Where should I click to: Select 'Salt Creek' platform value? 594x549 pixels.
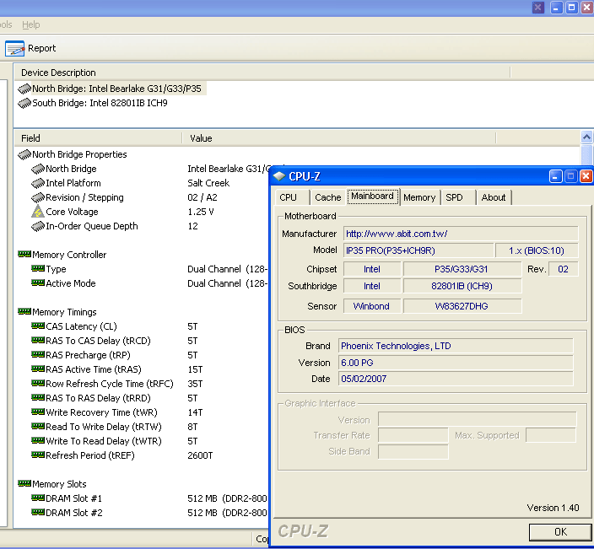208,183
